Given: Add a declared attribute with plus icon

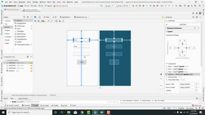Looking at the screenshot, I should tap(195, 28).
